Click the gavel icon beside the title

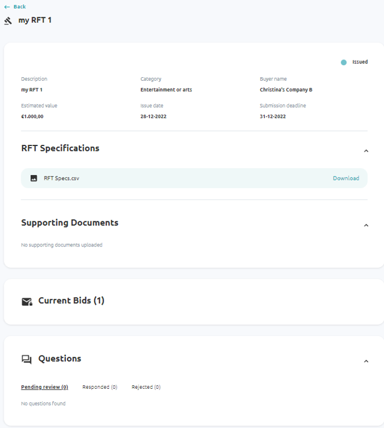8,21
